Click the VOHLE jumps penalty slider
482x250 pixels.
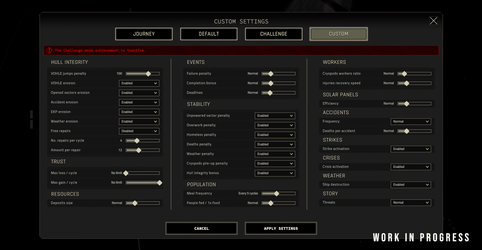click(x=143, y=74)
